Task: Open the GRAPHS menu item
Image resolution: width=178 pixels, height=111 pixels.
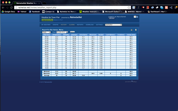Action: click(55, 25)
